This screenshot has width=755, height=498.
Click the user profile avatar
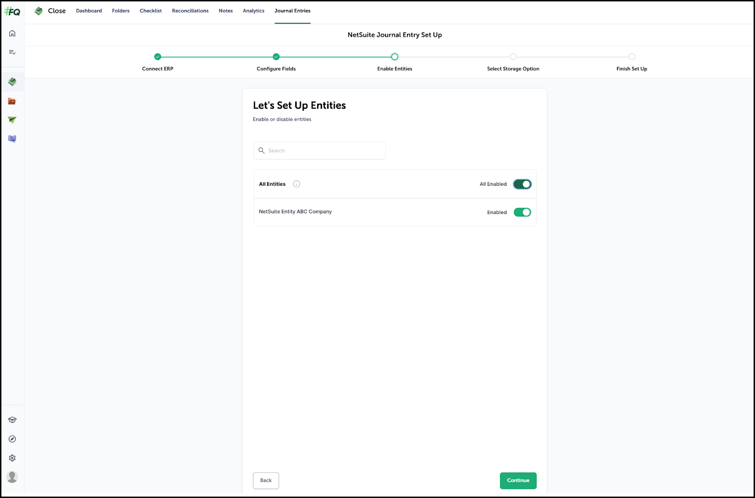click(x=12, y=477)
